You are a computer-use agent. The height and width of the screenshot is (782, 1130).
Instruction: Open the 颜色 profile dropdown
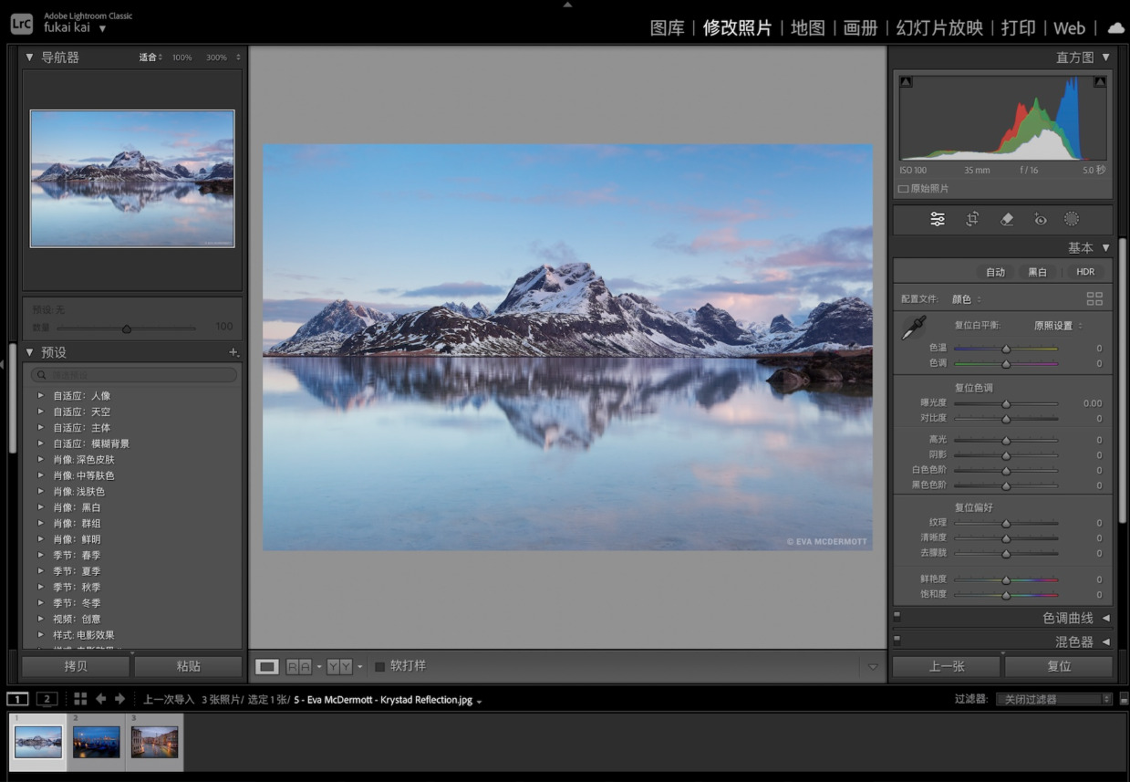pos(967,298)
